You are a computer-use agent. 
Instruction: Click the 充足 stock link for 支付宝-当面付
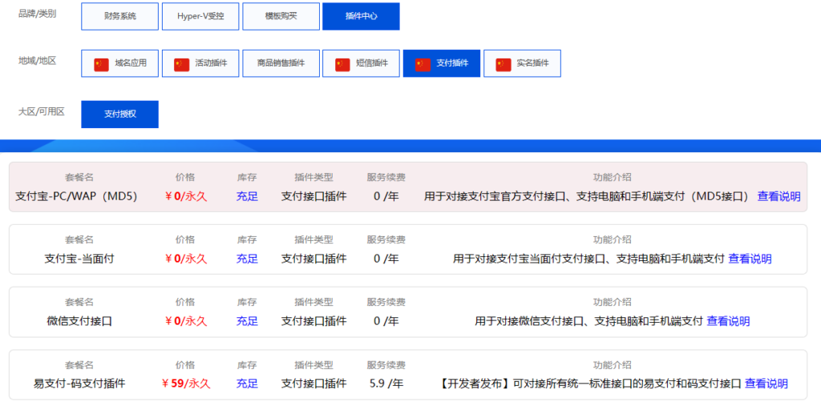pyautogui.click(x=247, y=259)
